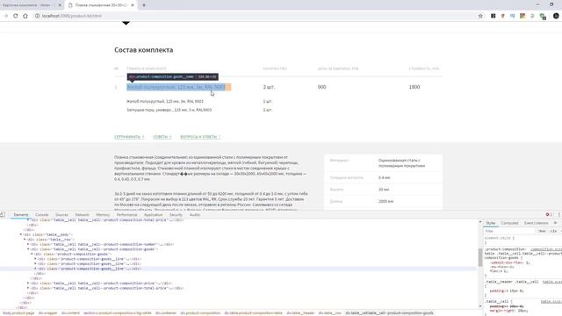Open the colorful square extension icon
Screen dimensions: 562x316
[x=522, y=16]
